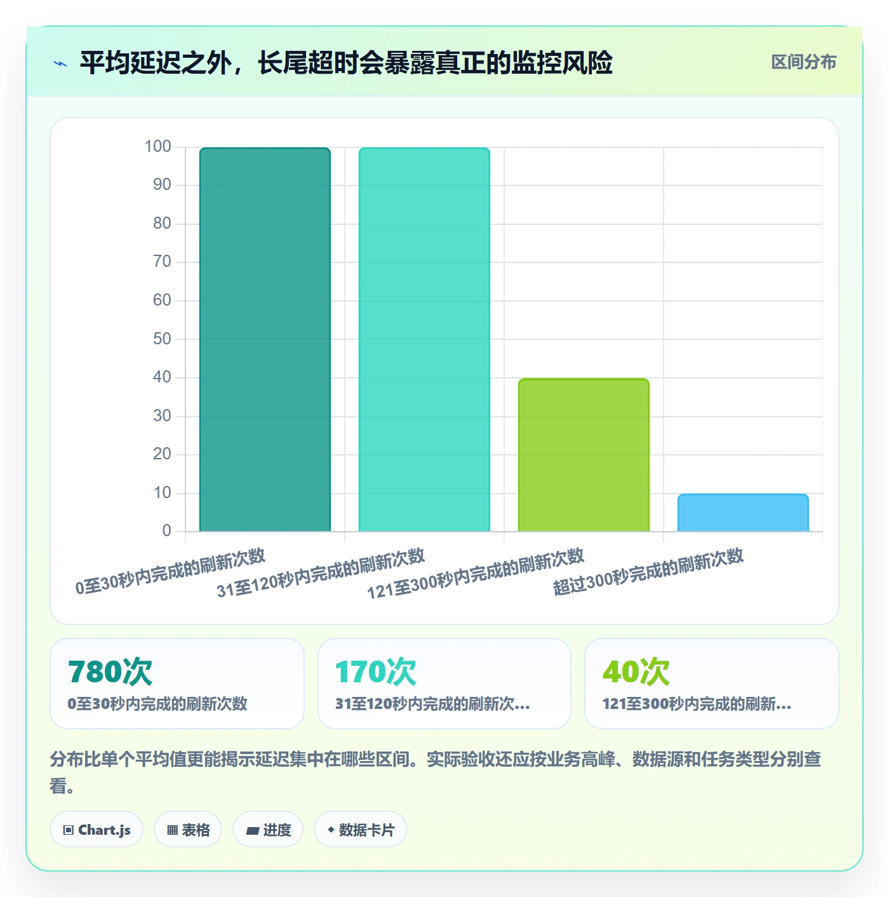Click the truncated caption 121至300秒内完成的刷新...
Screen dimensions: 889x897
pos(697,704)
